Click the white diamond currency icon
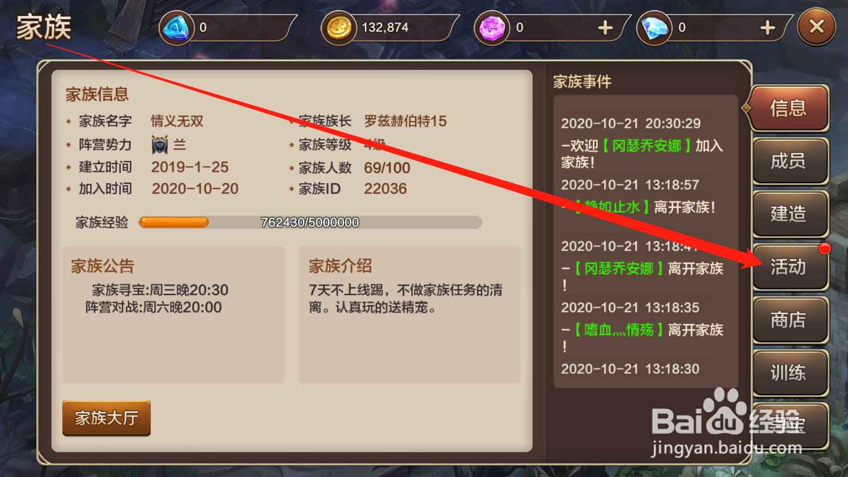 (654, 28)
